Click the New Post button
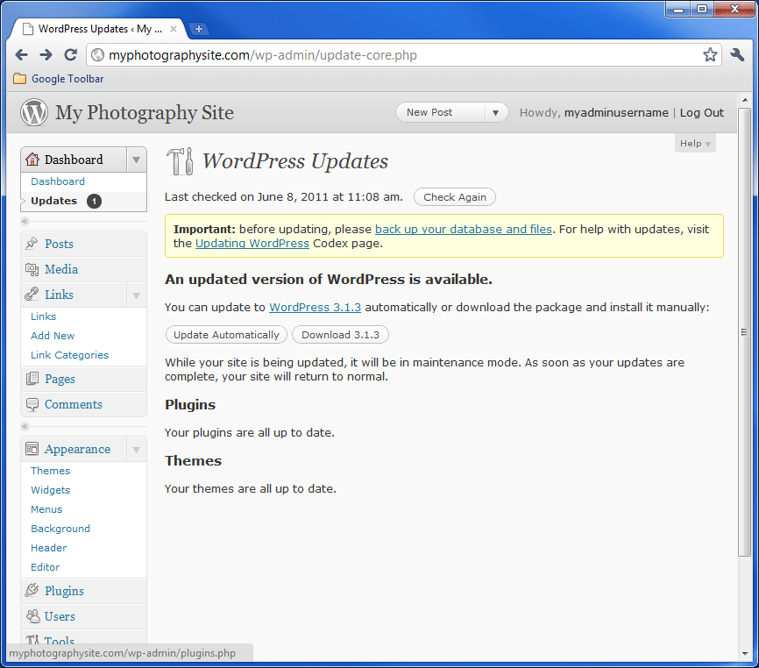Viewport: 759px width, 668px height. (x=441, y=113)
